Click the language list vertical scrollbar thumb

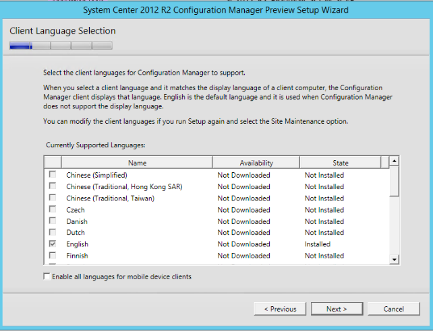[395, 182]
